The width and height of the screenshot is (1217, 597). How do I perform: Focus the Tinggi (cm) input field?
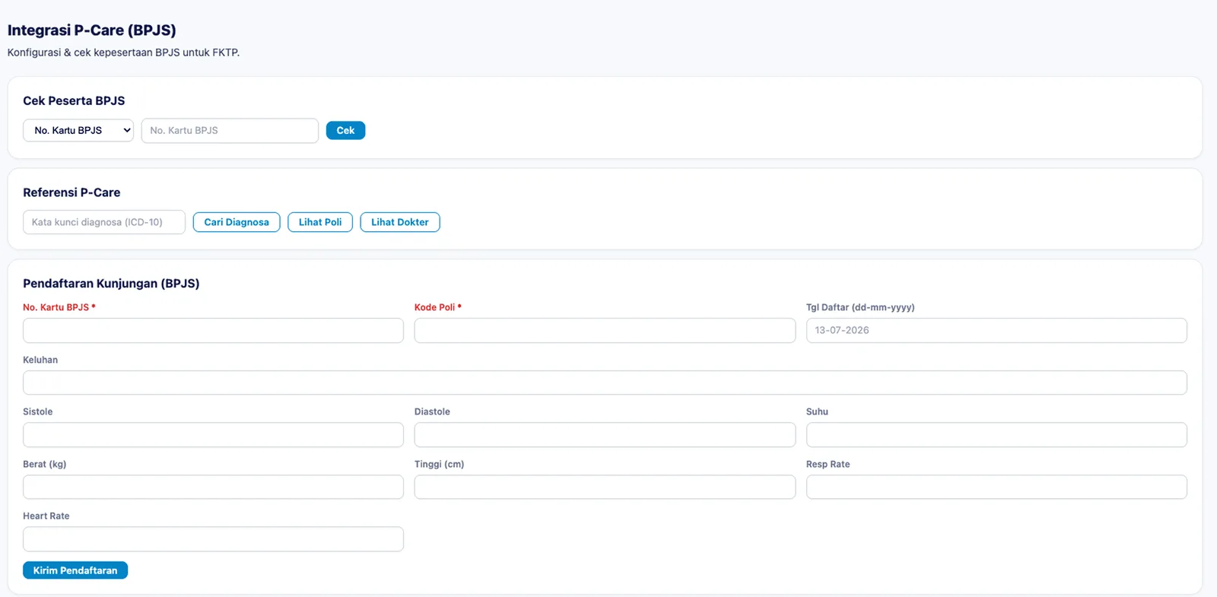coord(605,487)
